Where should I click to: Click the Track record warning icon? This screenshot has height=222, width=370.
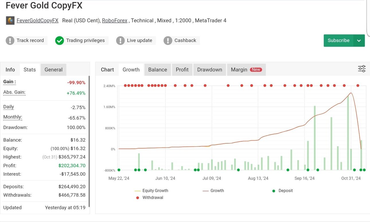tap(10, 41)
